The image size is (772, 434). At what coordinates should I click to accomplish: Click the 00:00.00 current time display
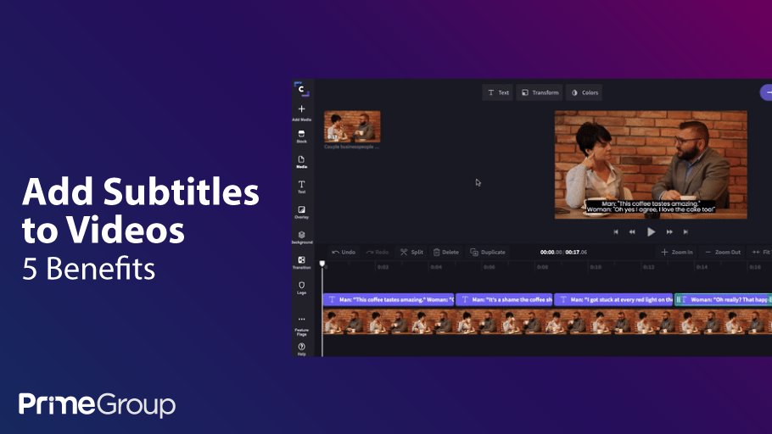pos(551,252)
